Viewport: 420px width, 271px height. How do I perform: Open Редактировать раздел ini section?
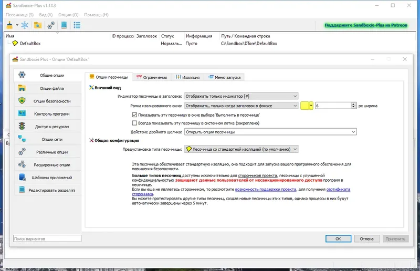(x=47, y=190)
